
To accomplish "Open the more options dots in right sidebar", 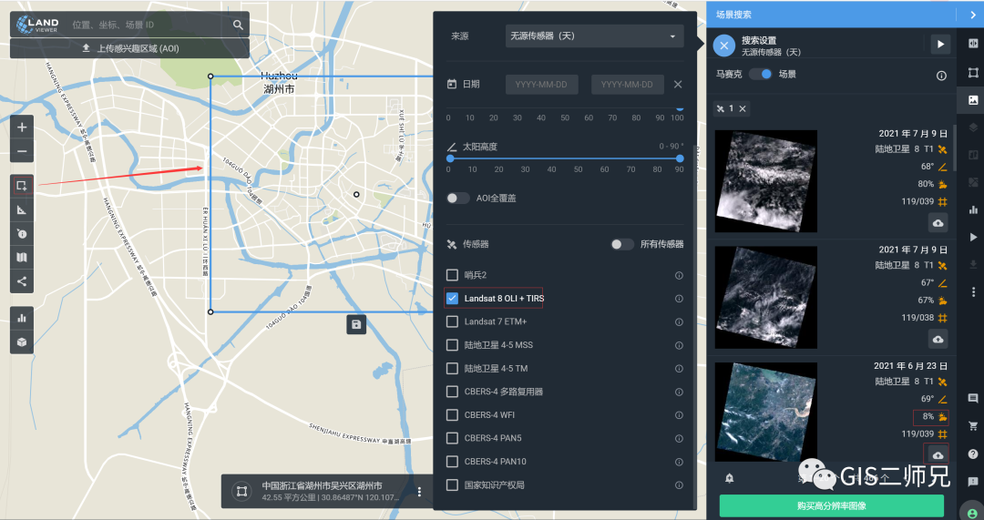I will click(973, 292).
